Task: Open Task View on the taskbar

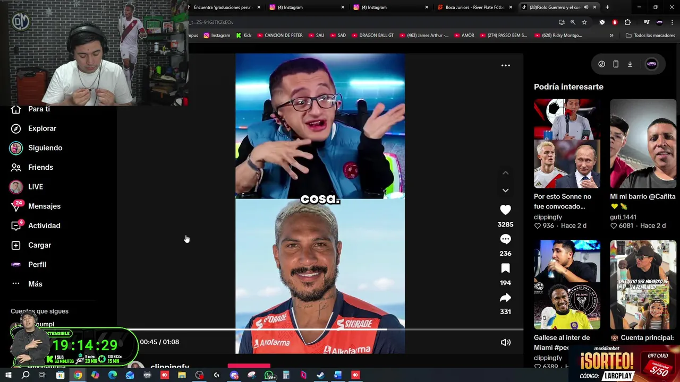Action: tap(42, 376)
